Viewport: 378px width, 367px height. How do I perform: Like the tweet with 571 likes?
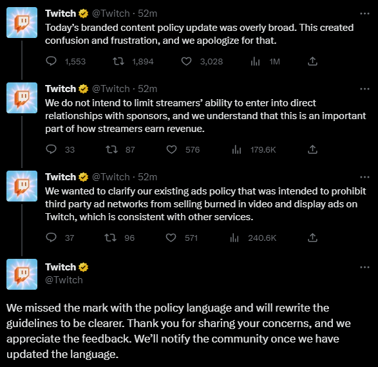(171, 238)
